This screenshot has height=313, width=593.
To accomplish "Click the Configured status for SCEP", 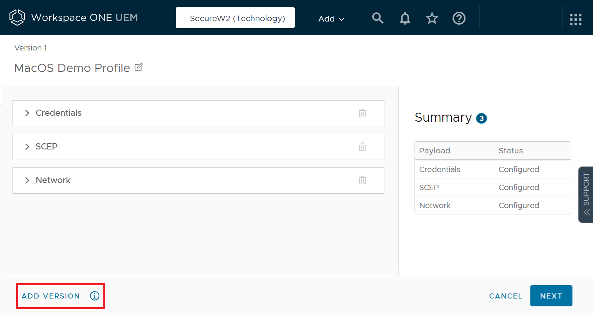I will (x=519, y=187).
